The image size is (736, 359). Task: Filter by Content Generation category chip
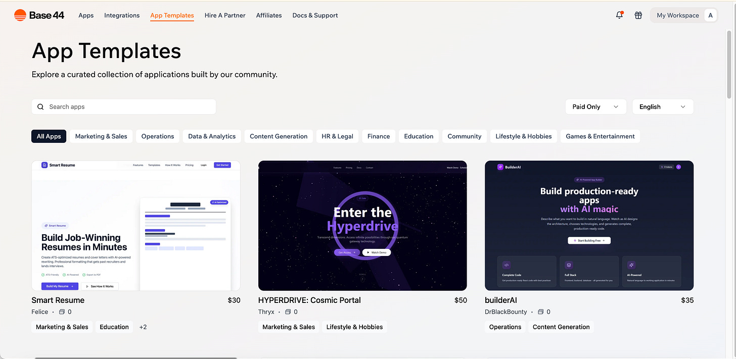[x=279, y=136]
